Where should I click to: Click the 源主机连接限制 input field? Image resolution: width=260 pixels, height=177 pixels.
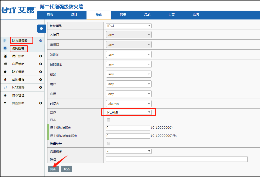pos(128,128)
